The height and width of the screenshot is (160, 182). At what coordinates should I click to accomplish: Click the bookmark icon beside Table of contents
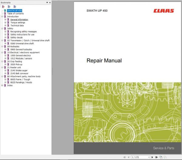coord(5,14)
